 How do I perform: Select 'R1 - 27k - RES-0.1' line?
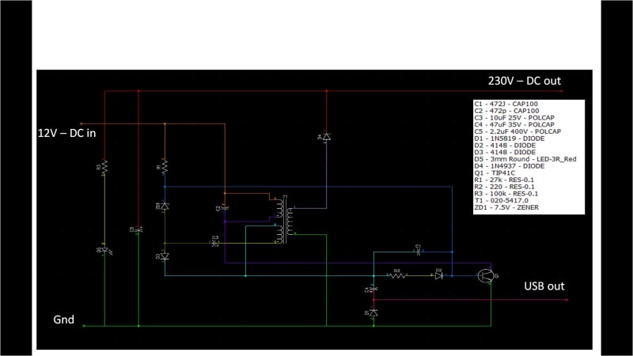tap(504, 180)
